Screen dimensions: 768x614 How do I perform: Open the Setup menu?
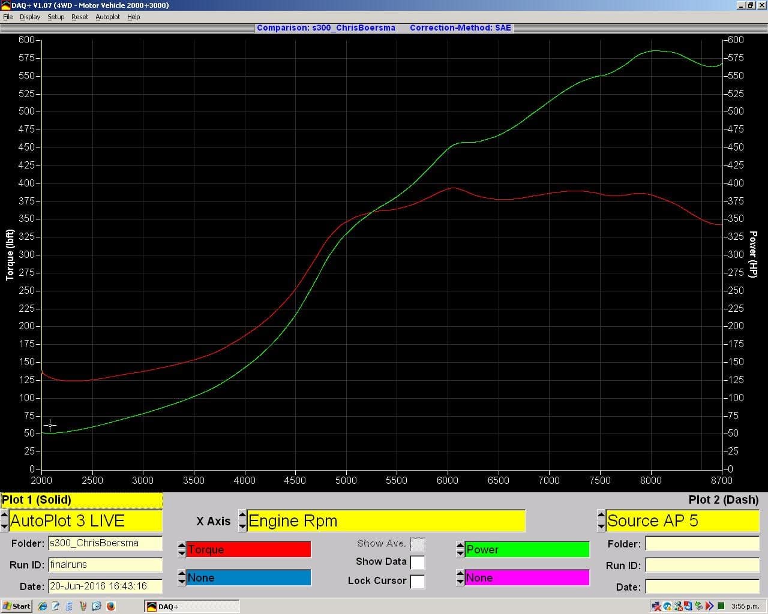[x=56, y=17]
